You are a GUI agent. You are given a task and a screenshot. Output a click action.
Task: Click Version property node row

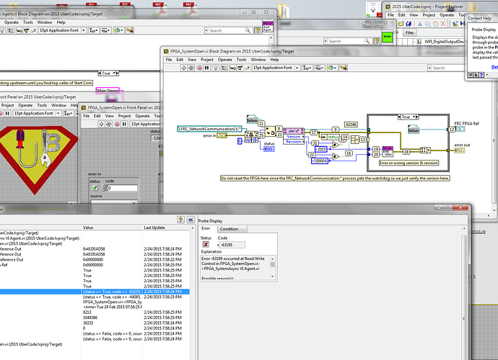pos(294,137)
